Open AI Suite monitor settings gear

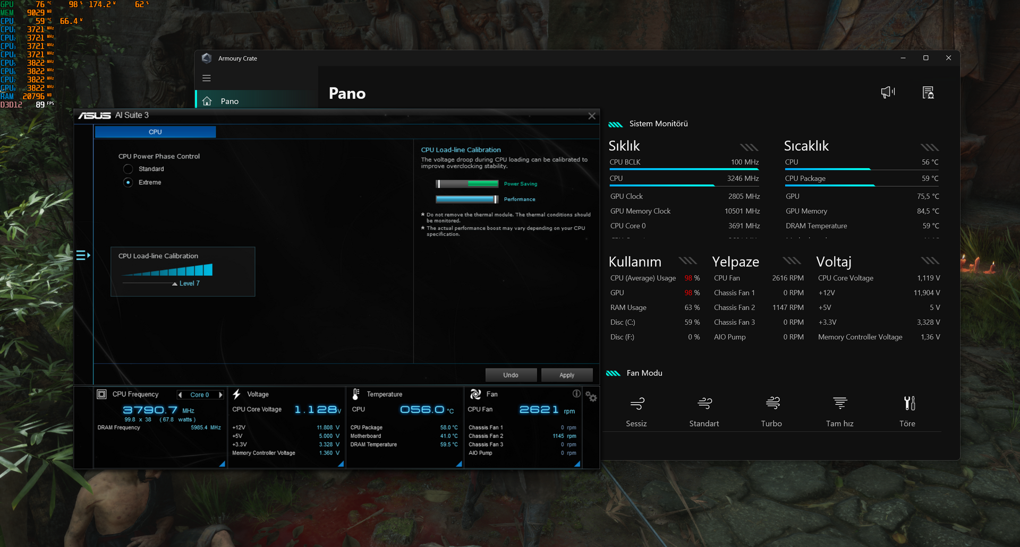[591, 396]
